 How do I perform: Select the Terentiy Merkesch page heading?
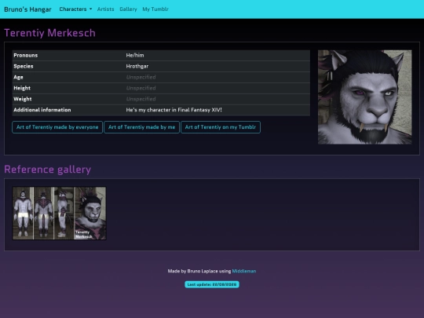click(49, 33)
